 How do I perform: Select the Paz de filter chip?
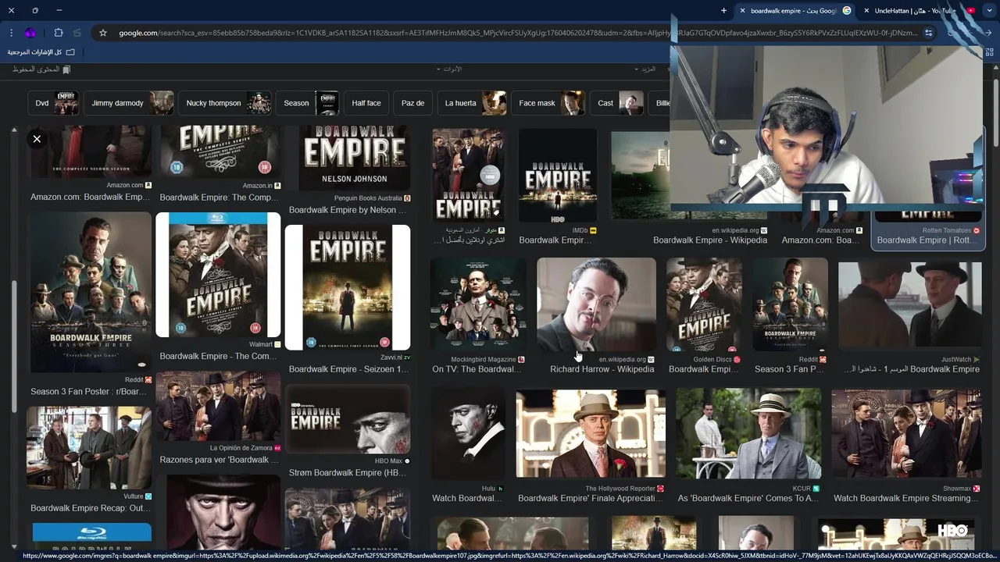pyautogui.click(x=413, y=103)
